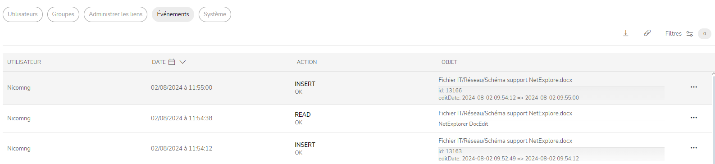Click the filter count badge
This screenshot has height=164, width=715.
(x=704, y=34)
